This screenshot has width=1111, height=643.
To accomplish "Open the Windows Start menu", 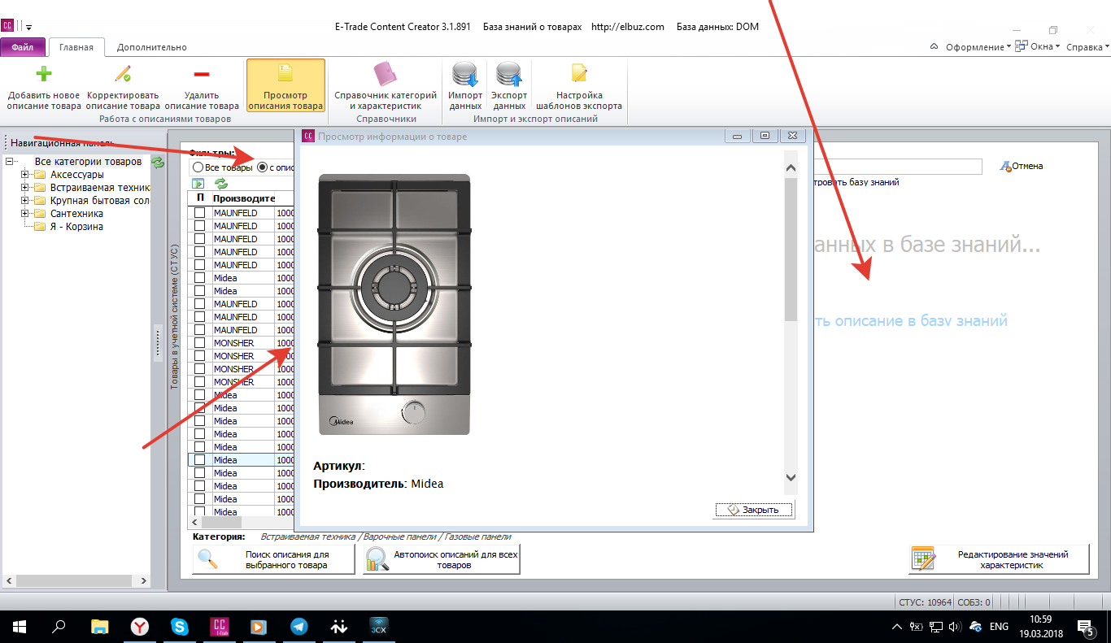I will (18, 627).
